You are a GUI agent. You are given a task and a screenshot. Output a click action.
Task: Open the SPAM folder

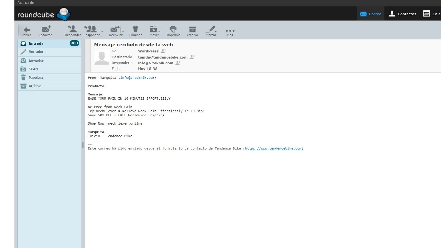tap(49, 69)
